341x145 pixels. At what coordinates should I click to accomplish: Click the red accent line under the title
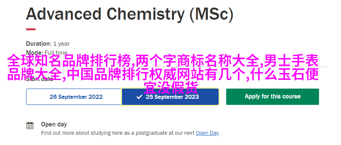pyautogui.click(x=31, y=30)
